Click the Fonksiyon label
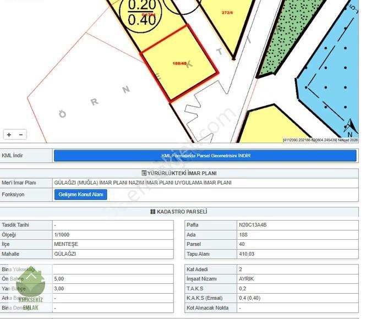Image resolution: width=371 pixels, height=319 pixels. tap(13, 194)
